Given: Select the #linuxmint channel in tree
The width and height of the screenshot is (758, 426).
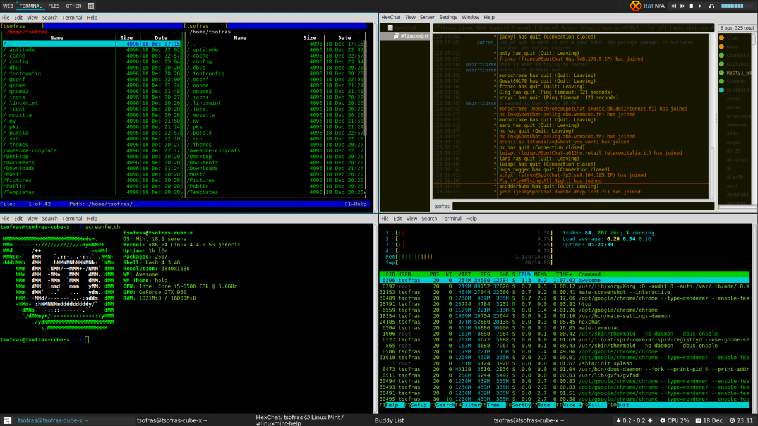Looking at the screenshot, I should pos(414,37).
